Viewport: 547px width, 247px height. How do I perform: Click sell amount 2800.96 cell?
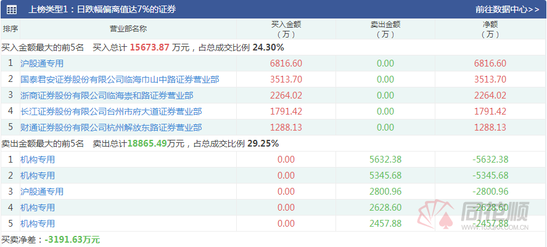click(x=385, y=192)
